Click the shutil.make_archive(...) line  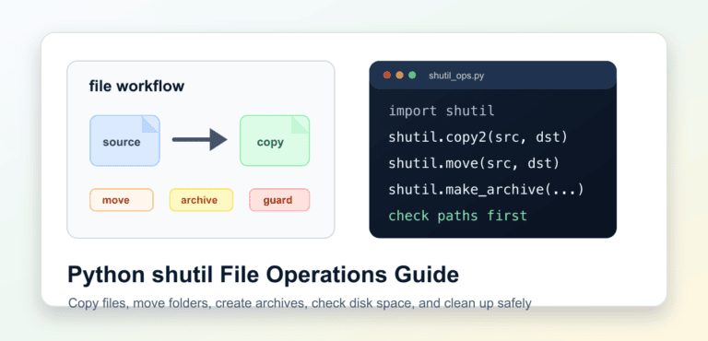tap(487, 189)
